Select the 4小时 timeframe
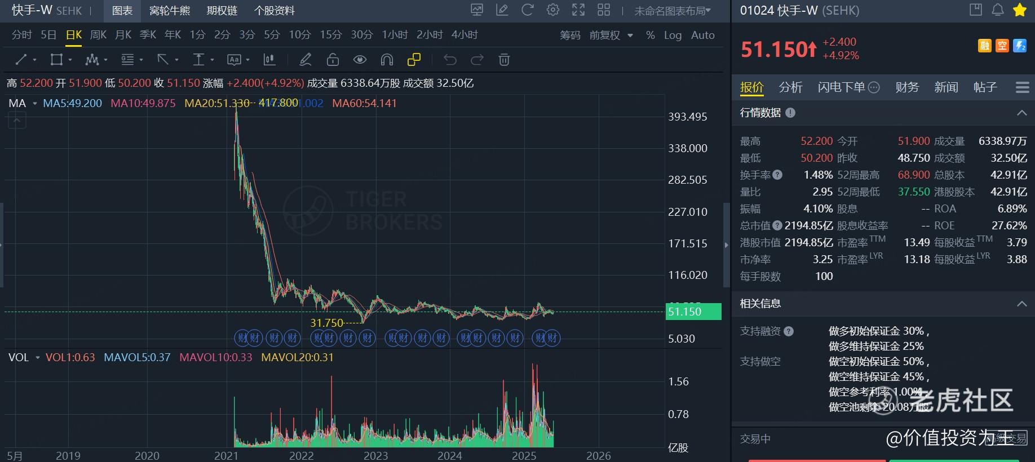 click(465, 35)
